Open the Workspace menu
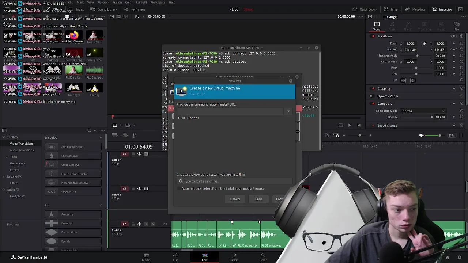Screen dimensions: 468x263 tap(158, 3)
